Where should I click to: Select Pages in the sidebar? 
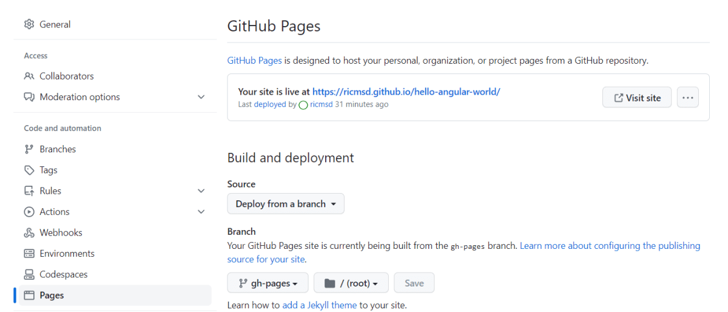(x=115, y=296)
